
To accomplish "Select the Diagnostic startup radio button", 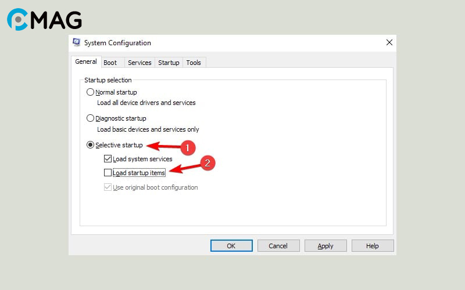I will 90,118.
